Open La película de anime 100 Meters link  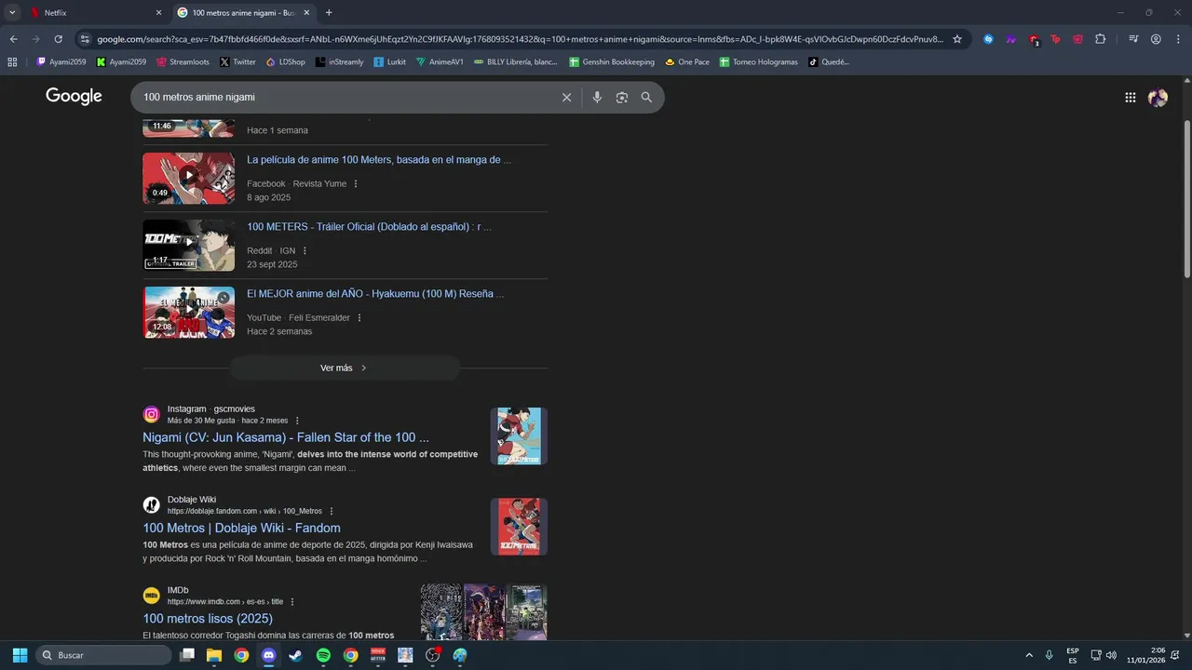click(379, 160)
